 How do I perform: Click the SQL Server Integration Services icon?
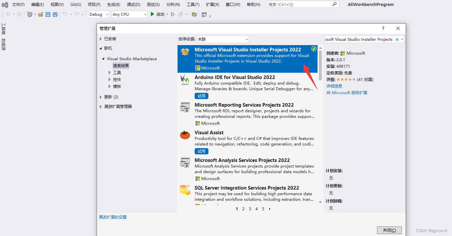[x=185, y=190]
